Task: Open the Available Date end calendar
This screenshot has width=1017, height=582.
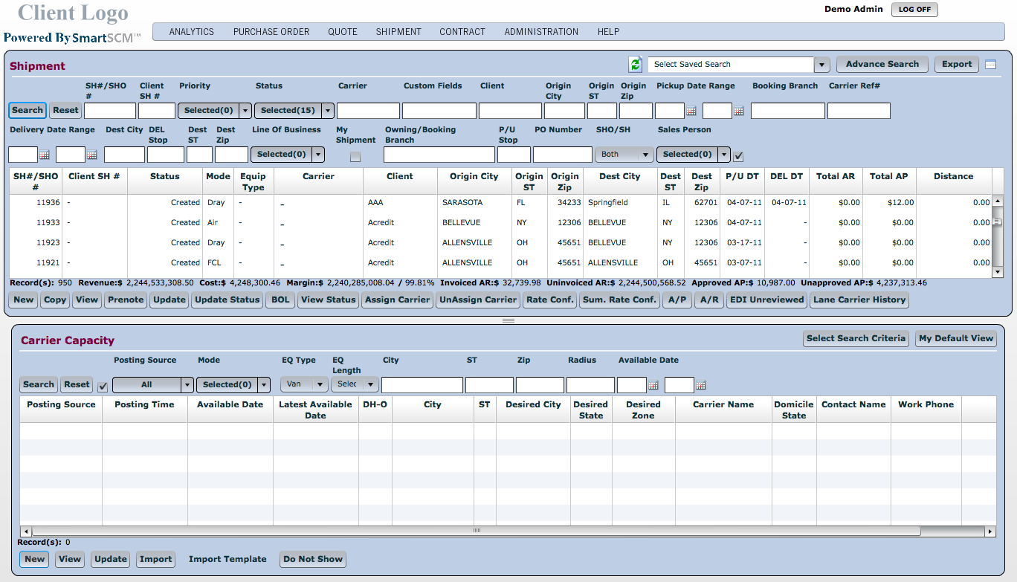Action: (x=700, y=386)
